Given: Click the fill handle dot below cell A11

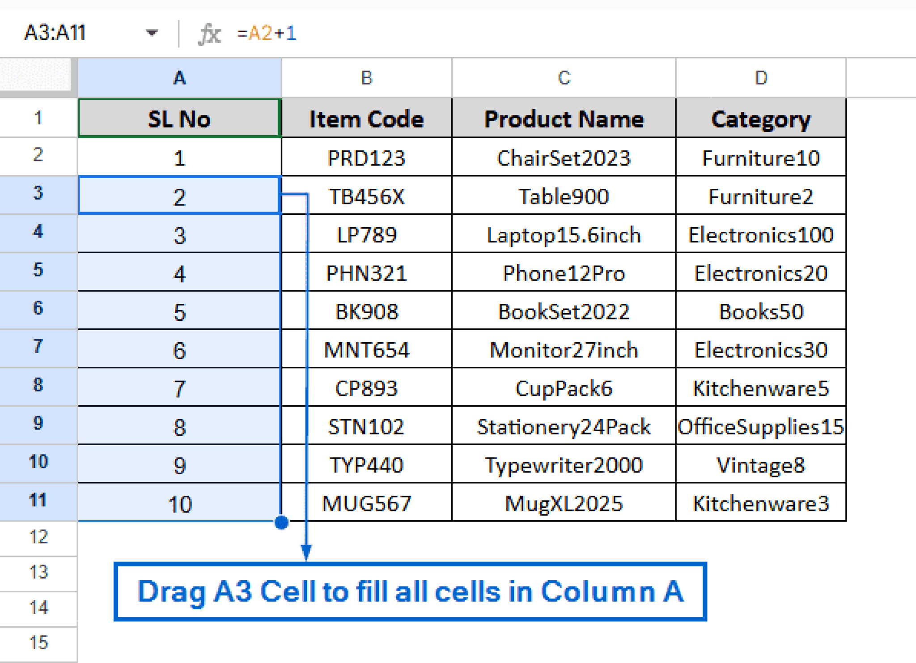Looking at the screenshot, I should pyautogui.click(x=281, y=520).
